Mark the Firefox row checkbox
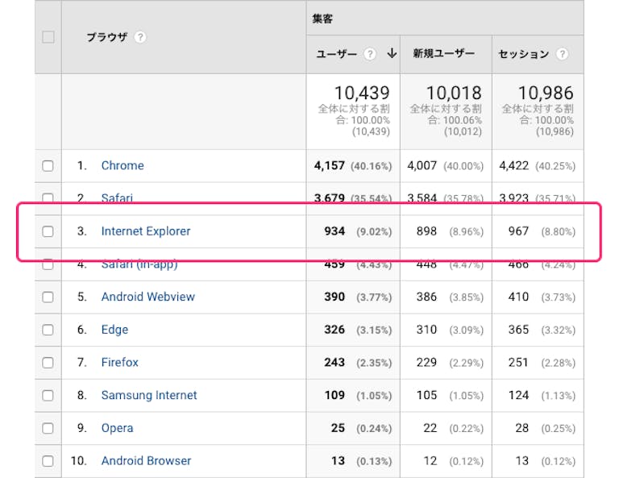Screen dimensions: 619x478 click(x=48, y=363)
